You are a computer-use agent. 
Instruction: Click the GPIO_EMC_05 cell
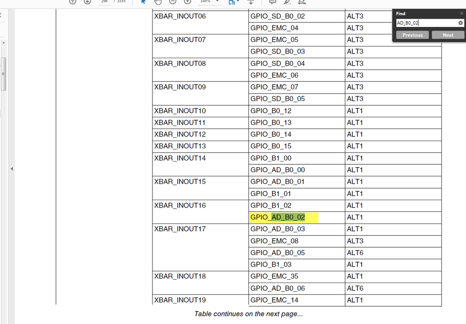297,40
